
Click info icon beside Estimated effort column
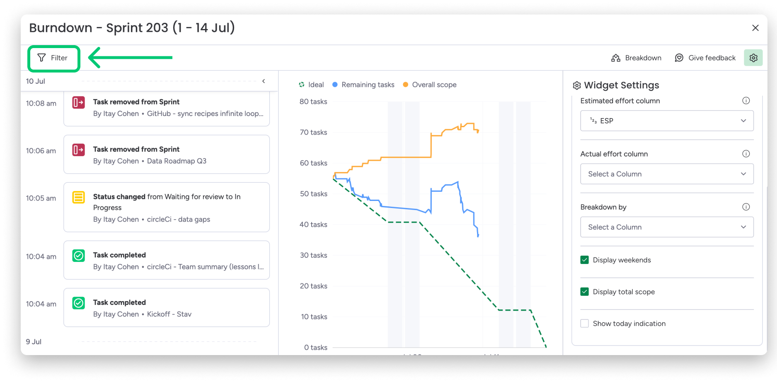coord(746,101)
